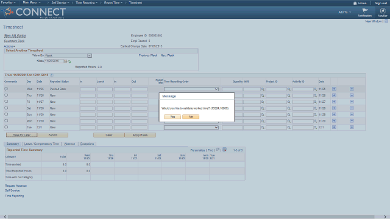Open the Home link icon
This screenshot has height=219, width=390.
coord(355,3)
